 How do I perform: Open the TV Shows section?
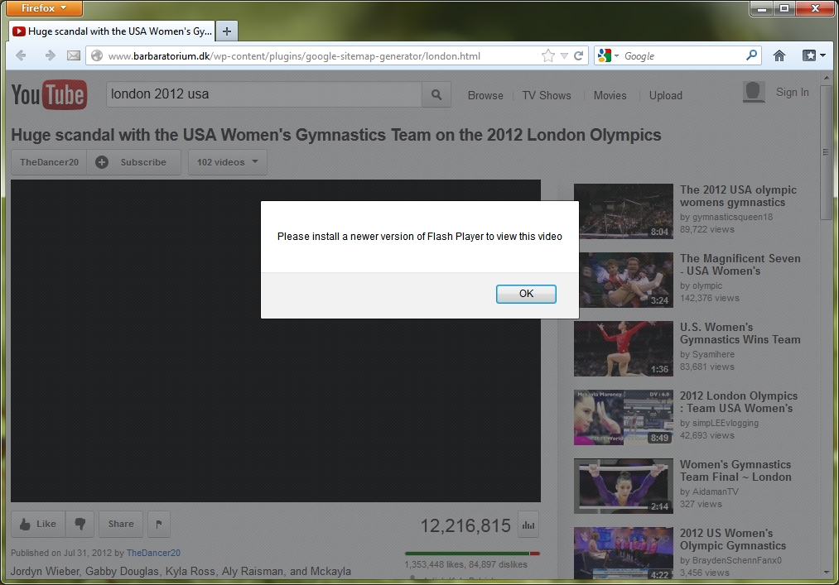tap(546, 95)
